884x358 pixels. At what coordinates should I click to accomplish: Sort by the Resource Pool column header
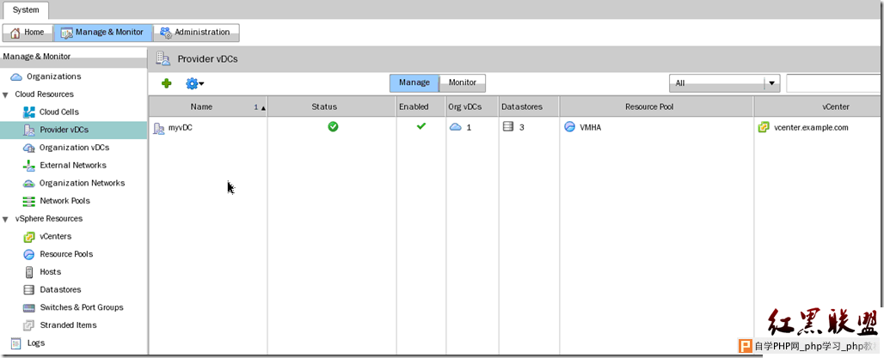(x=656, y=106)
